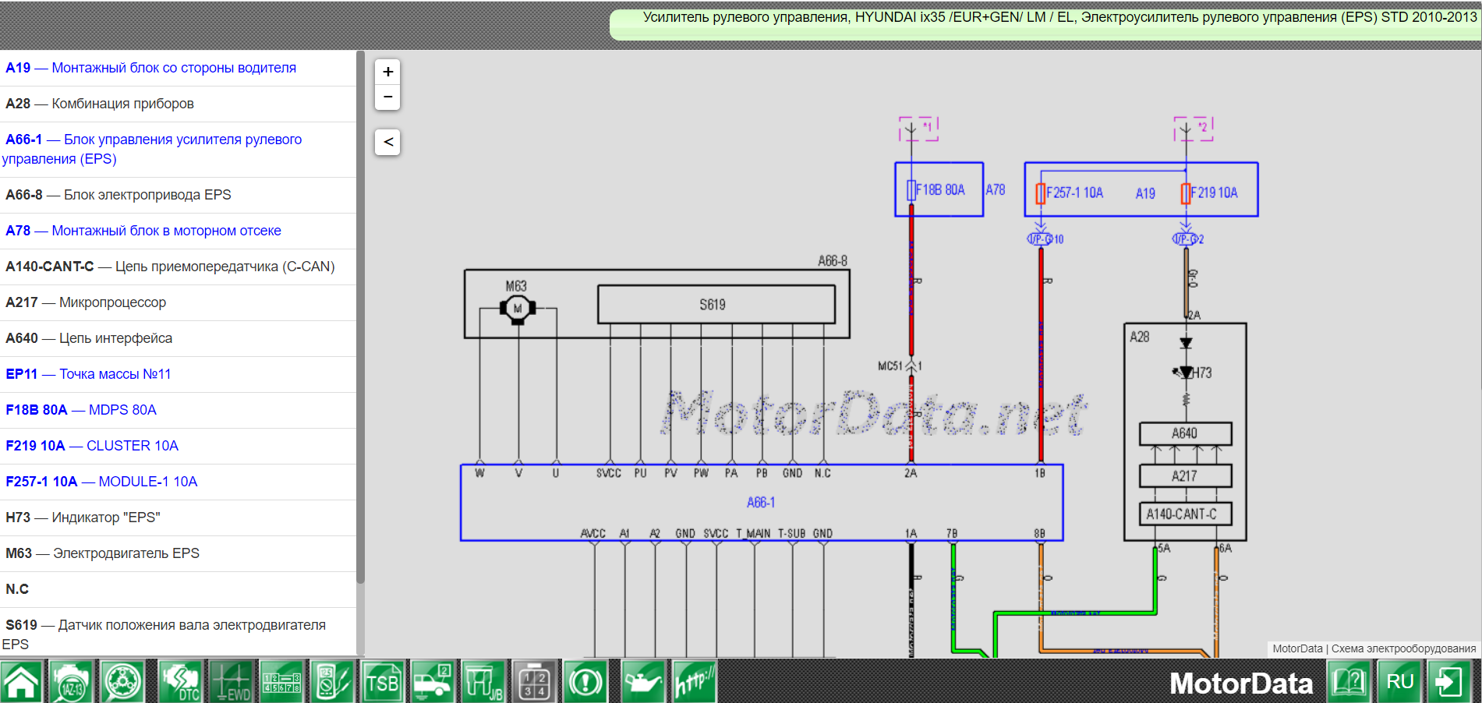Open the http web link icon
The width and height of the screenshot is (1482, 703).
(x=694, y=682)
